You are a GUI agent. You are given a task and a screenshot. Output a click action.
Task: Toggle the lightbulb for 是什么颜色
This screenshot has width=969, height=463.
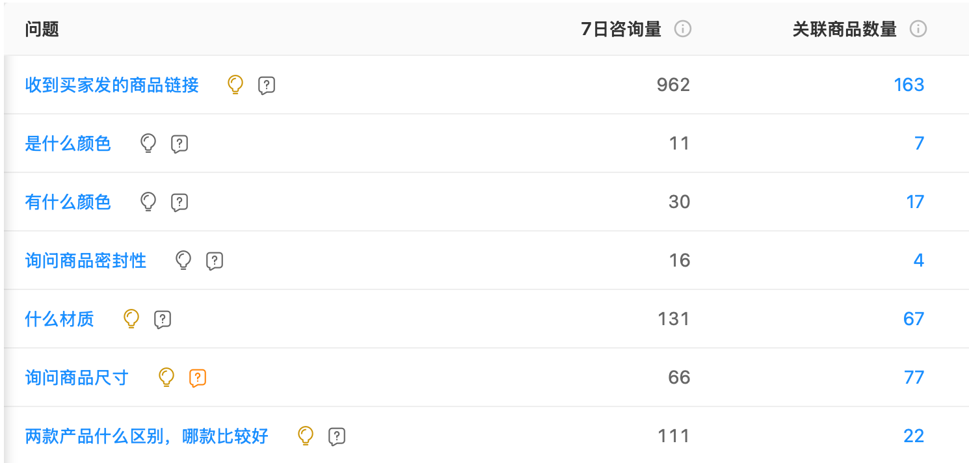pyautogui.click(x=148, y=143)
